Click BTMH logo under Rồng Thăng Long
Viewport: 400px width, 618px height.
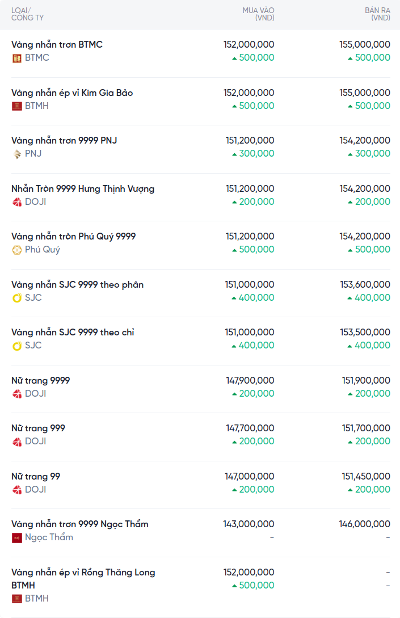tap(17, 599)
